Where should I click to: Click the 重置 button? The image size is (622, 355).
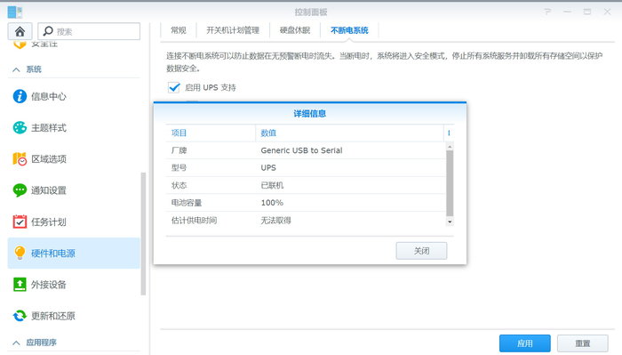point(583,343)
